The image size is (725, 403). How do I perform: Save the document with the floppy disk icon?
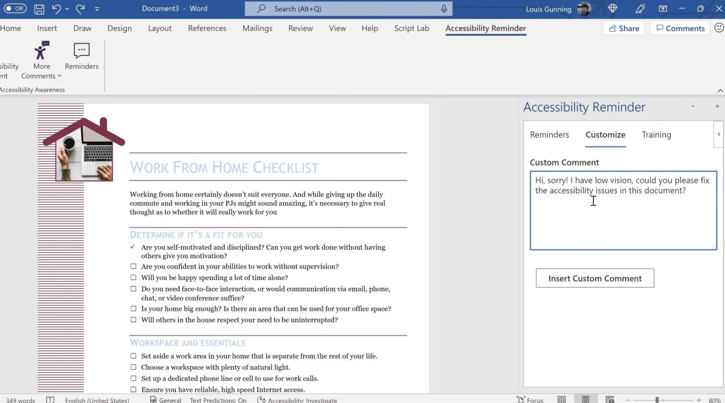point(39,9)
